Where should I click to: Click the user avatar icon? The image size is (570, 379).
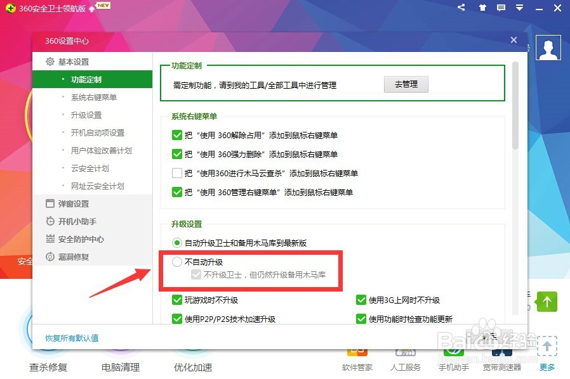548,48
